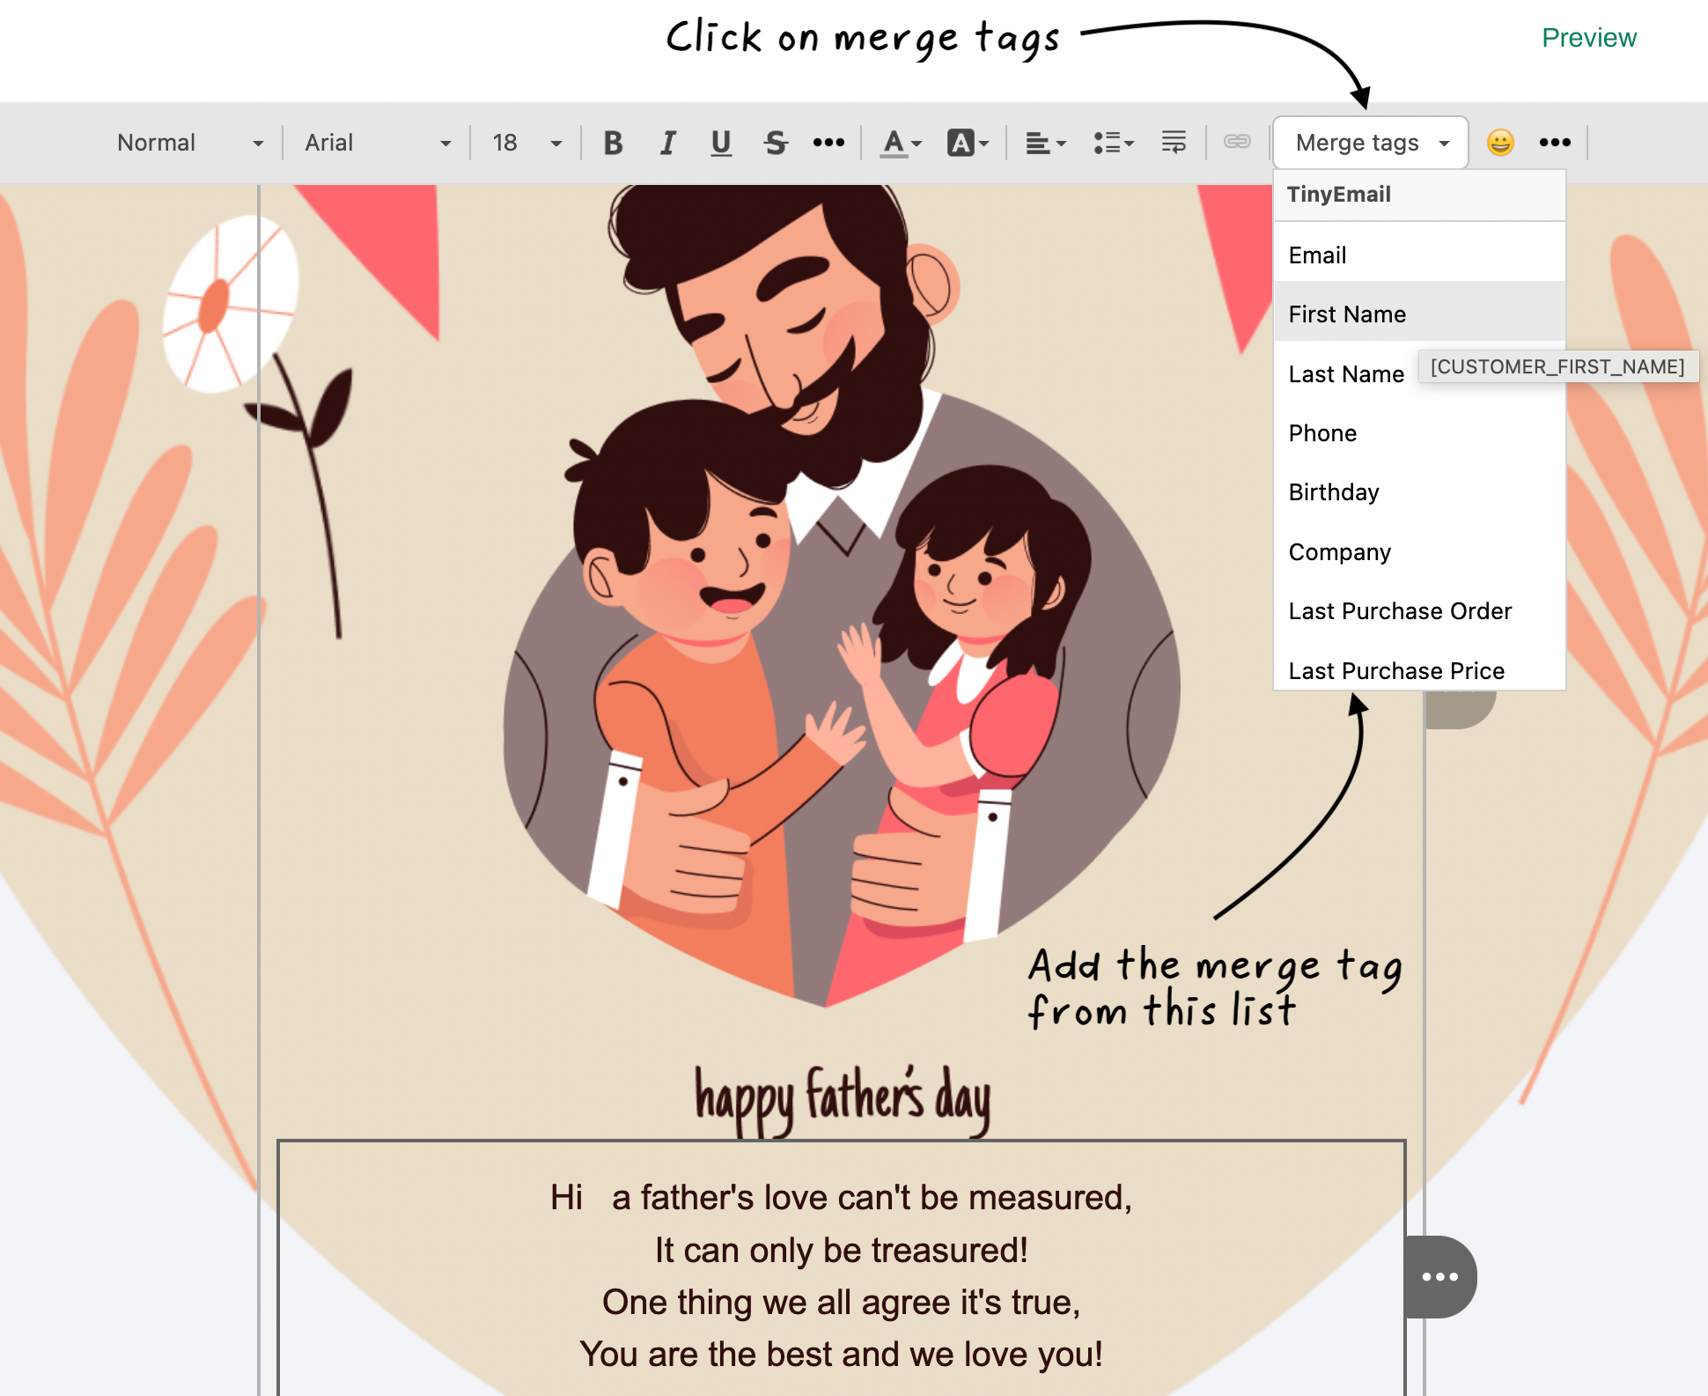1708x1396 pixels.
Task: Select the Normal paragraph style dropdown
Action: click(x=186, y=144)
